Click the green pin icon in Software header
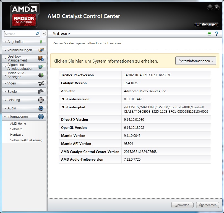Viewport: 224px width, 213px height. coord(209,34)
